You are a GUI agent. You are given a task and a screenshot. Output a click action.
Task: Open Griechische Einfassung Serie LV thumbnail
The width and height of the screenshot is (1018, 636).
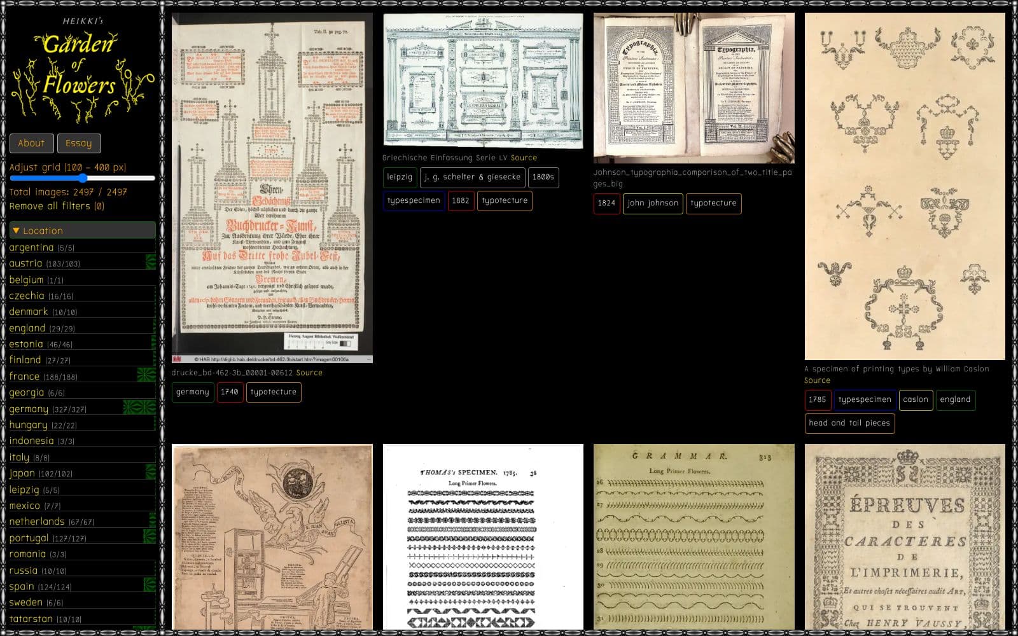pyautogui.click(x=483, y=81)
